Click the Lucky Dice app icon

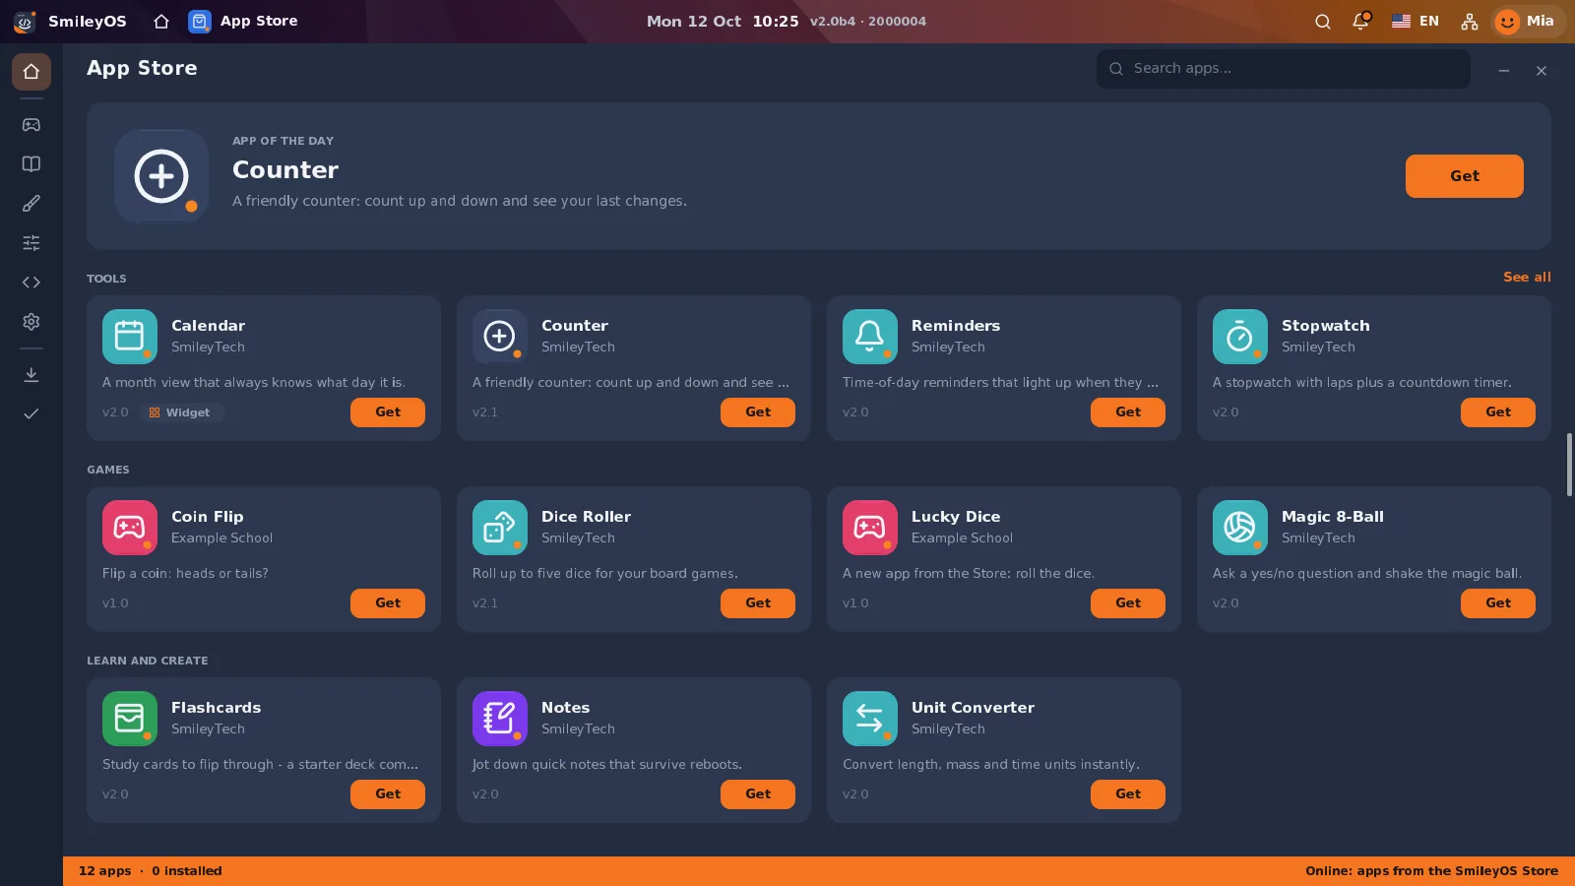click(x=870, y=528)
